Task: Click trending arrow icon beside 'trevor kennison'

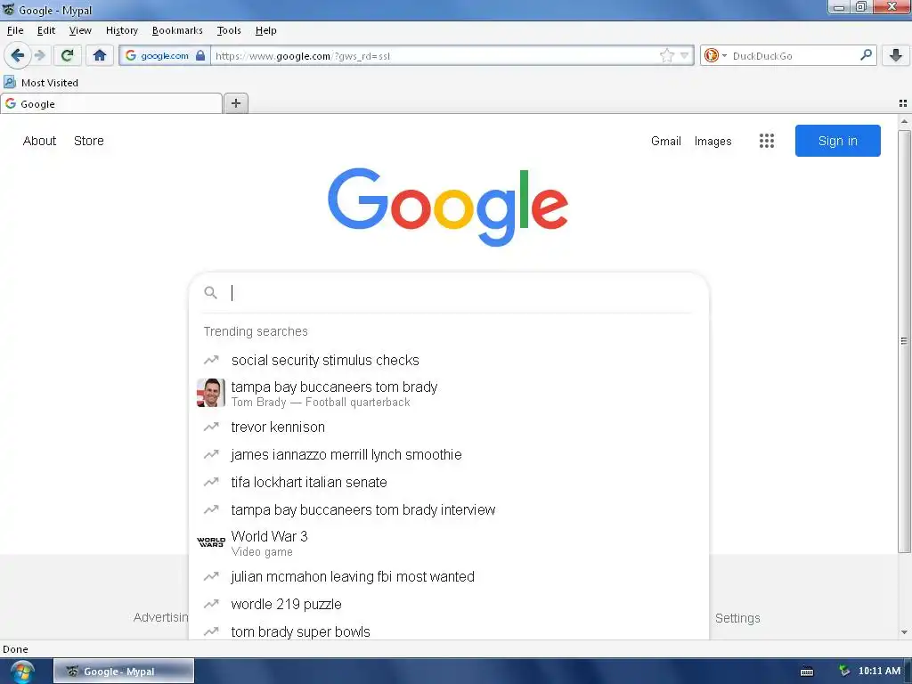Action: tap(210, 427)
